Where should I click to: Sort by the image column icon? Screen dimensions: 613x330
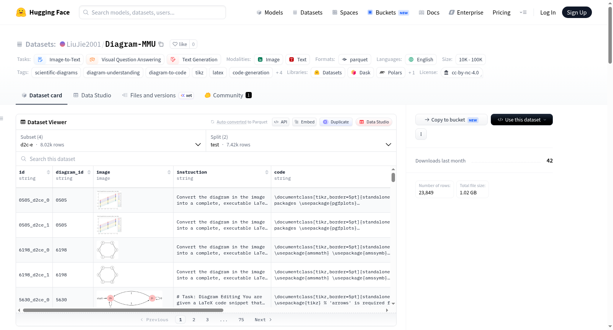(169, 172)
